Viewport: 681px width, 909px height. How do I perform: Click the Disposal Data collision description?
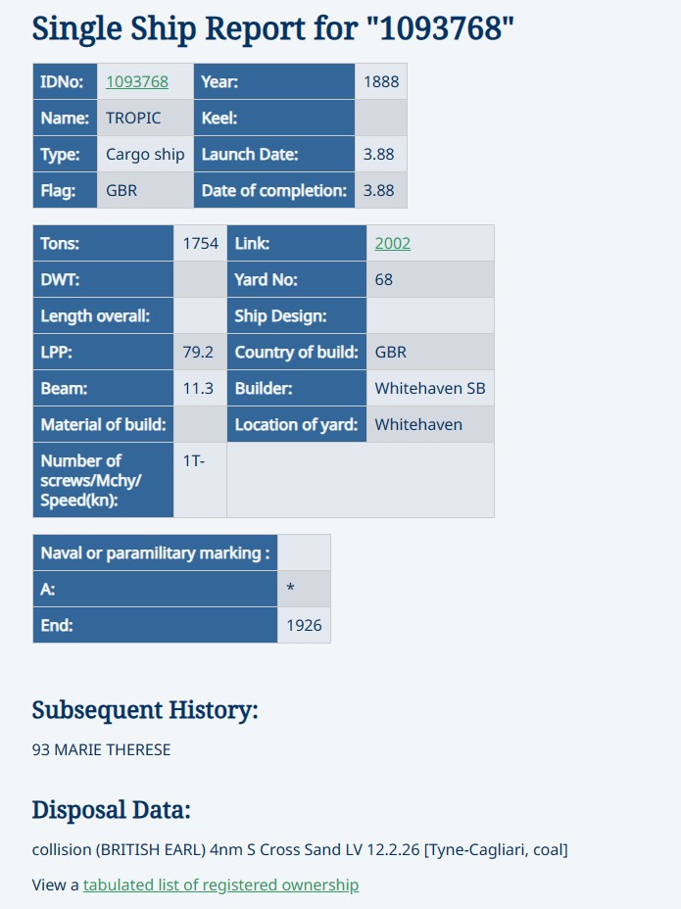[x=300, y=850]
